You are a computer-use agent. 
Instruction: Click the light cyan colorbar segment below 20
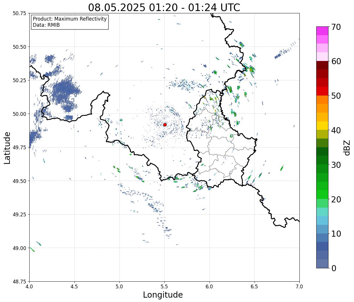click(x=322, y=212)
